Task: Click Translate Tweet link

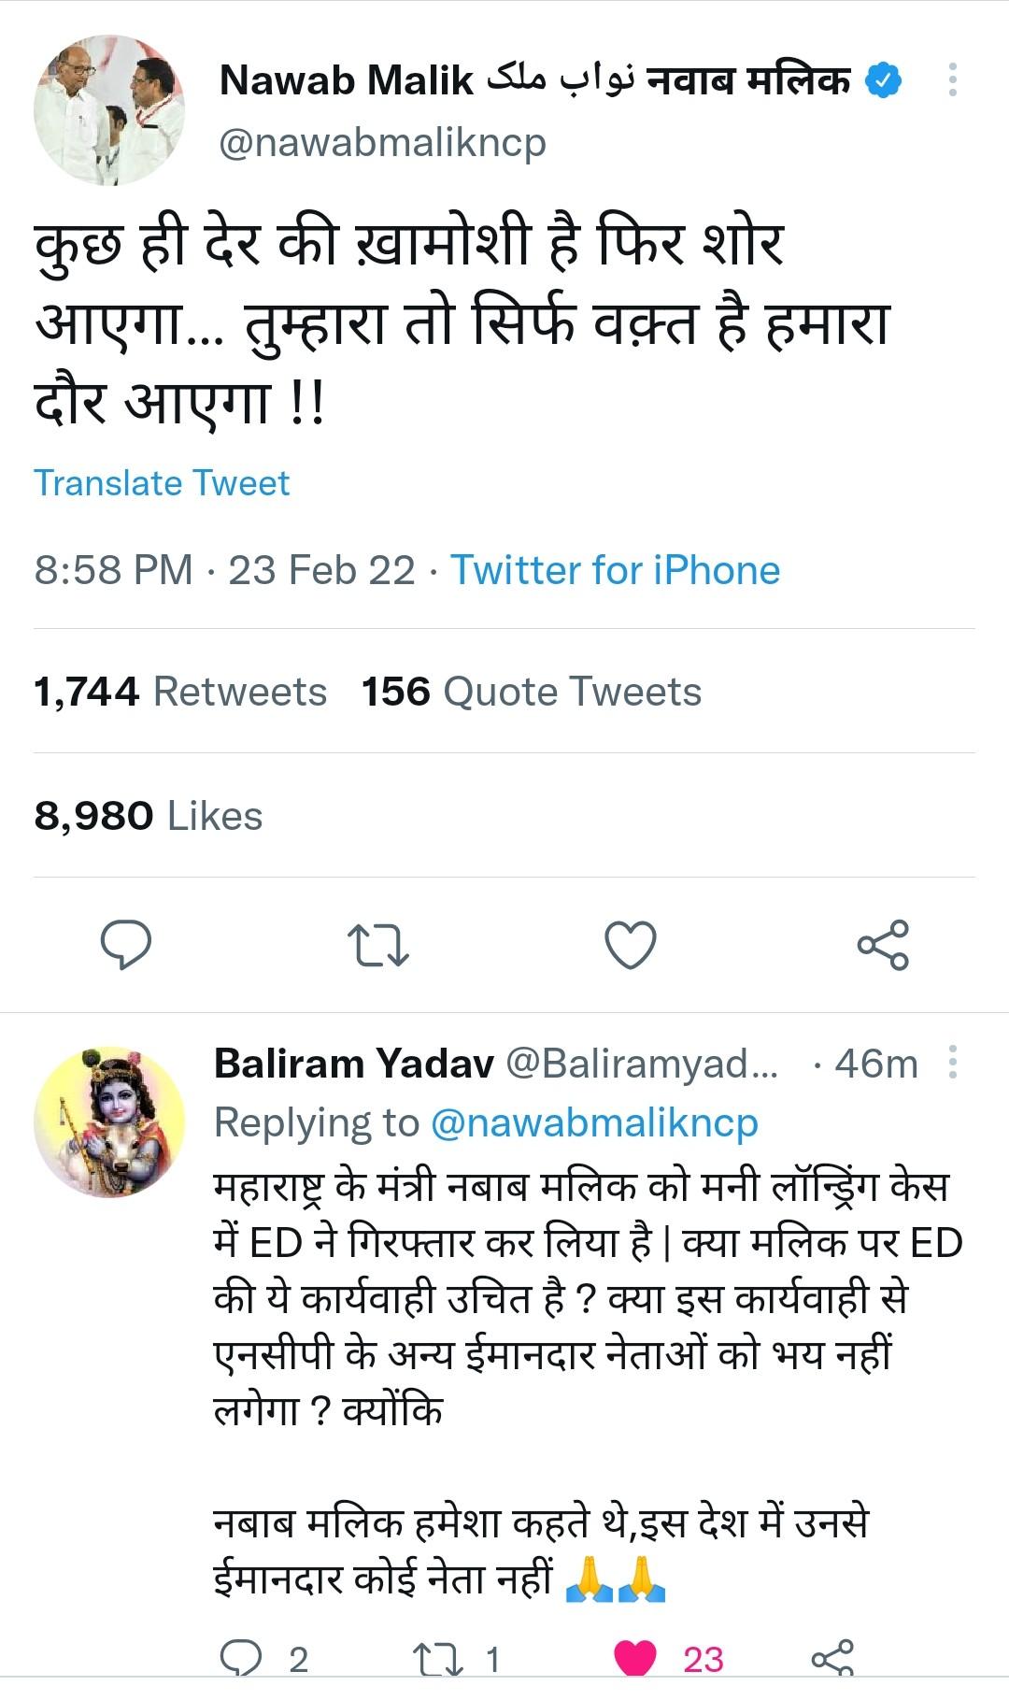Action: coord(162,483)
